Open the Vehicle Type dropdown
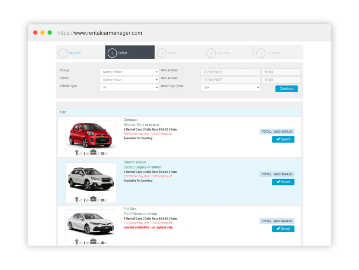 point(129,87)
